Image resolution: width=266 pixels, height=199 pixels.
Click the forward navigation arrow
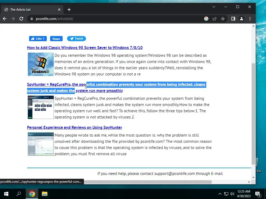click(x=13, y=19)
